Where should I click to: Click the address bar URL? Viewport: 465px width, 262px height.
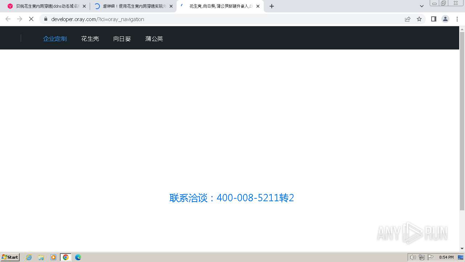click(x=98, y=19)
